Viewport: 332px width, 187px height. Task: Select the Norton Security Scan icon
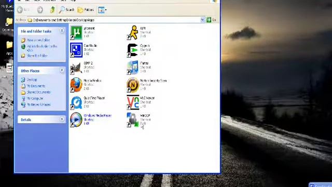click(x=133, y=85)
